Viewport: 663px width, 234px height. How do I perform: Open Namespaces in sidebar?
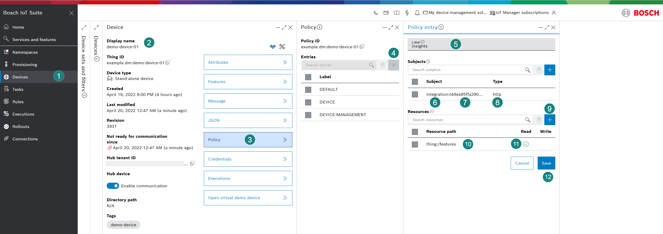pyautogui.click(x=39, y=52)
